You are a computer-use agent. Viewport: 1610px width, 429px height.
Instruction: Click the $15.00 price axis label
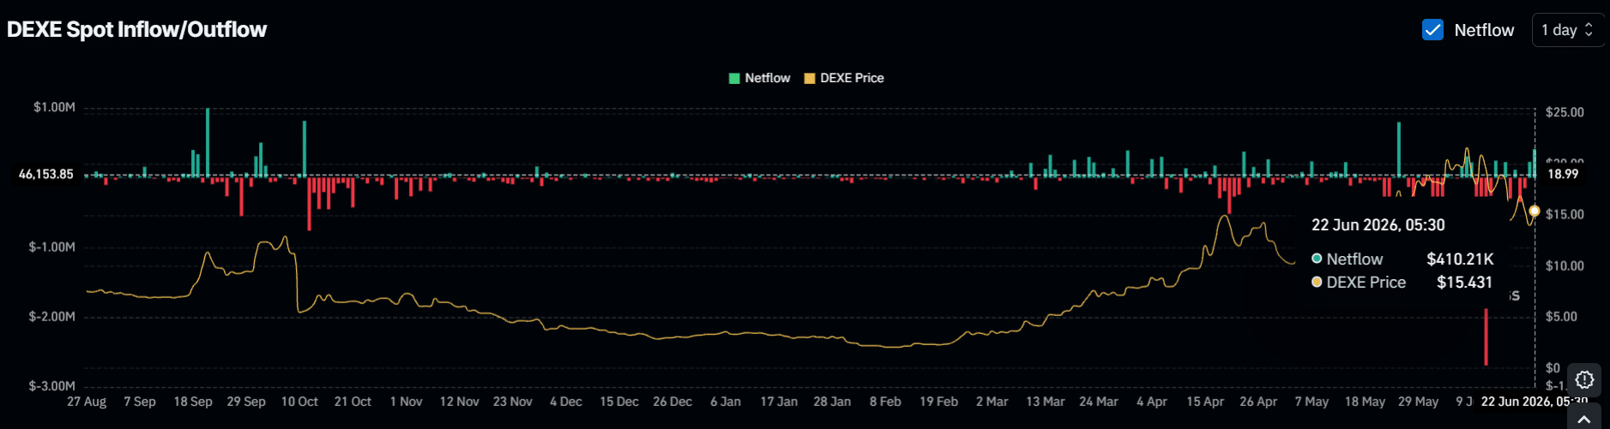tap(1565, 214)
